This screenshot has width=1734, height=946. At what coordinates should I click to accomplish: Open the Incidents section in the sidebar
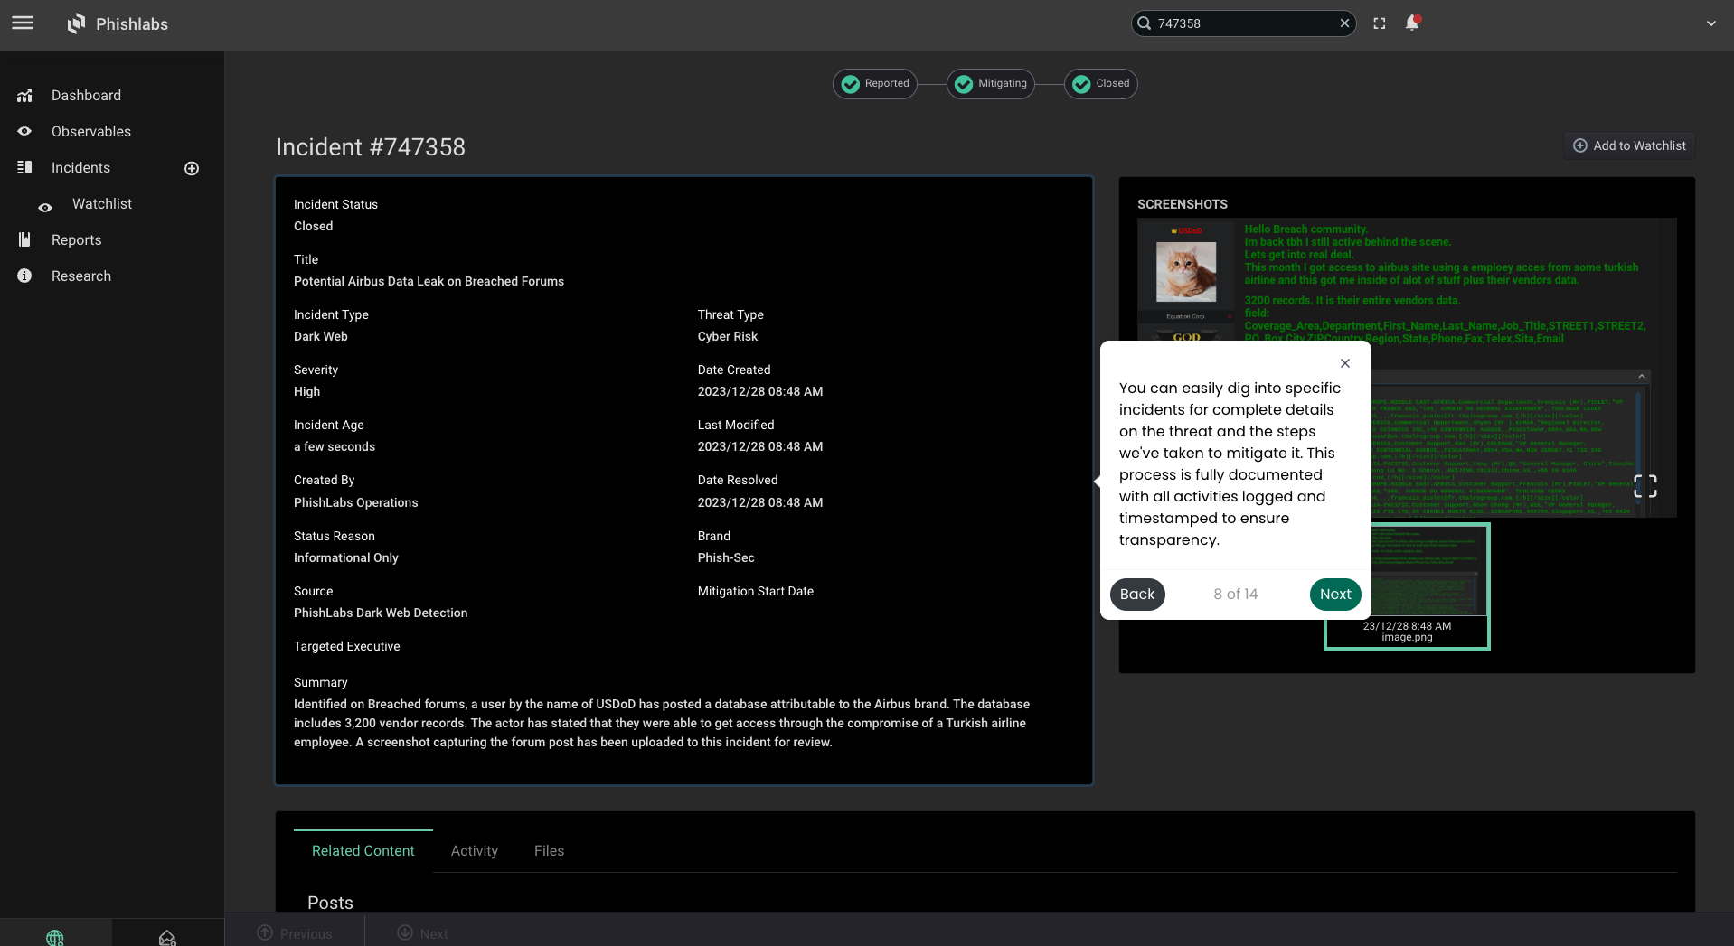80,168
